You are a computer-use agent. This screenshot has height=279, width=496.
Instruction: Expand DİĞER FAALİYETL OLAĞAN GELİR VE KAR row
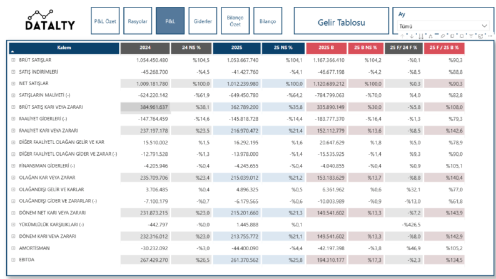tap(13, 143)
